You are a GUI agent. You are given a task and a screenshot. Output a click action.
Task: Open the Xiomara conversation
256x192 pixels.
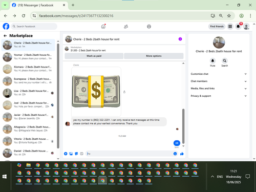coord(28,69)
